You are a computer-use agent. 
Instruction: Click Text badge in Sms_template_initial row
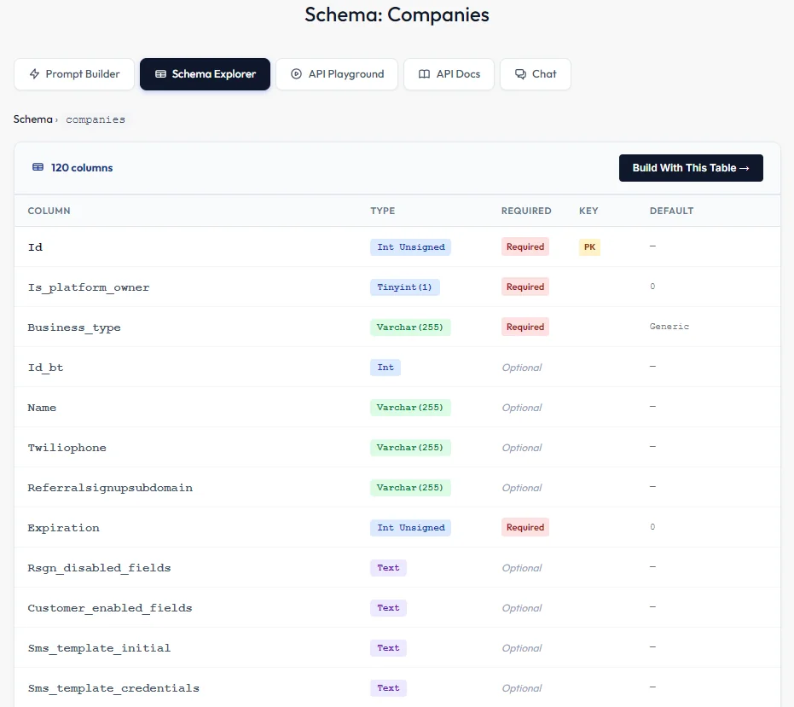click(x=388, y=648)
